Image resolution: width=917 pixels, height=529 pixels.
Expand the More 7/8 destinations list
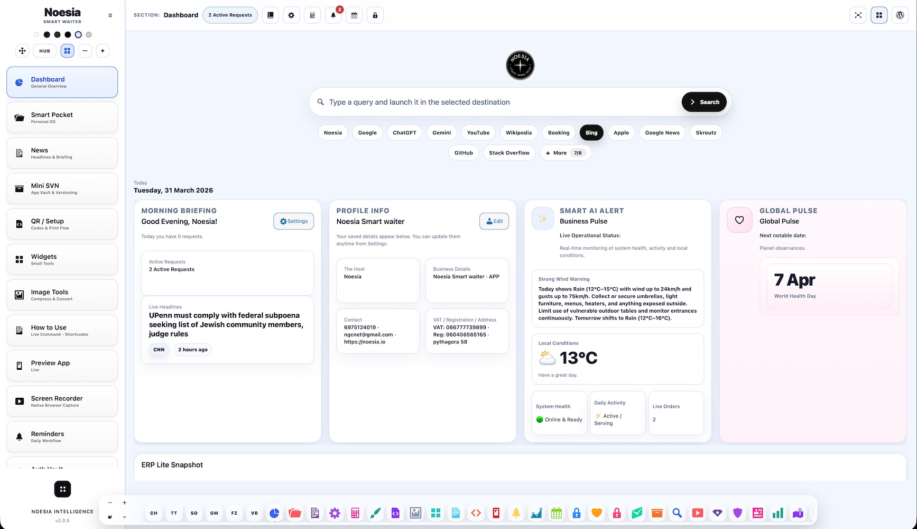click(x=566, y=153)
